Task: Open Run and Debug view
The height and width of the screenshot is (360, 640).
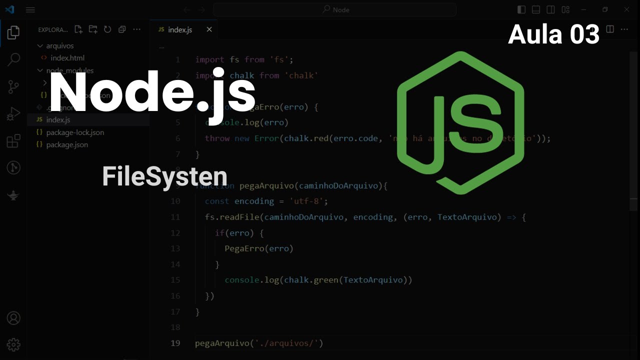Action: click(13, 114)
